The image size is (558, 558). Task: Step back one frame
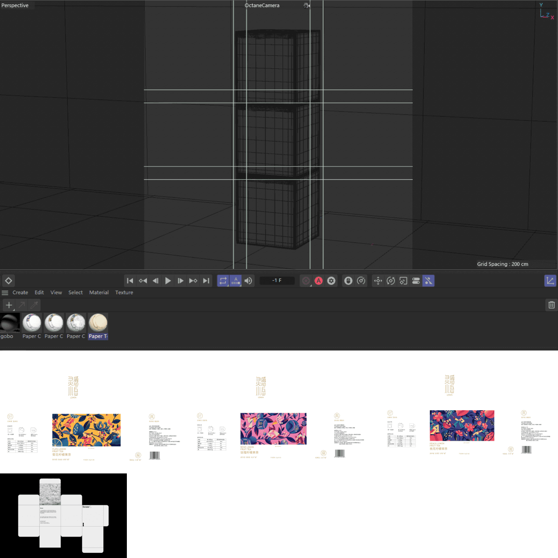pos(155,281)
